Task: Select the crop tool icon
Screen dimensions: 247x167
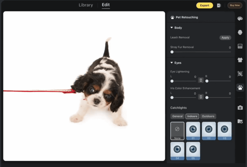Action: coord(240,73)
